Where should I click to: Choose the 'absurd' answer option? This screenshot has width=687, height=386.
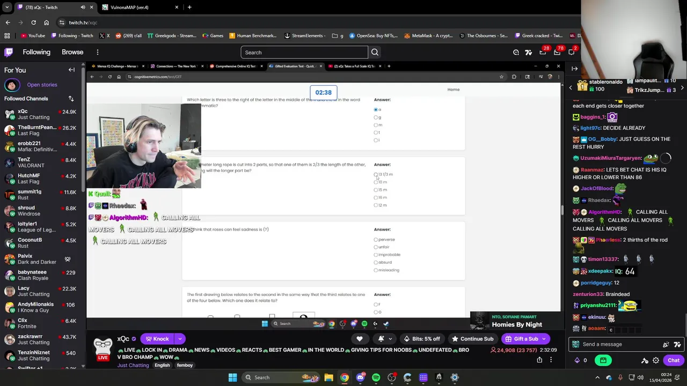(376, 262)
